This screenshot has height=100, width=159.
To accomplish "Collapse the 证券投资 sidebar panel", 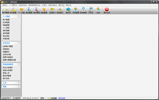I will pos(19,43).
